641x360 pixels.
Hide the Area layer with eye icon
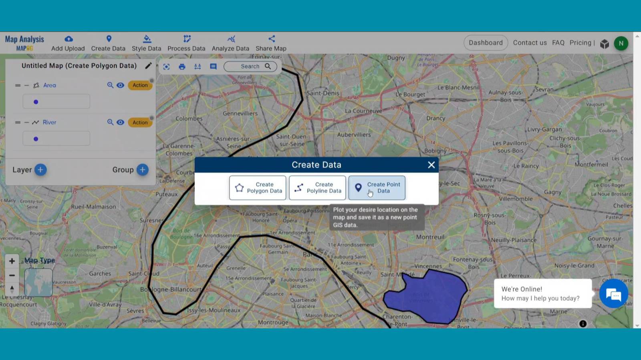tap(120, 85)
